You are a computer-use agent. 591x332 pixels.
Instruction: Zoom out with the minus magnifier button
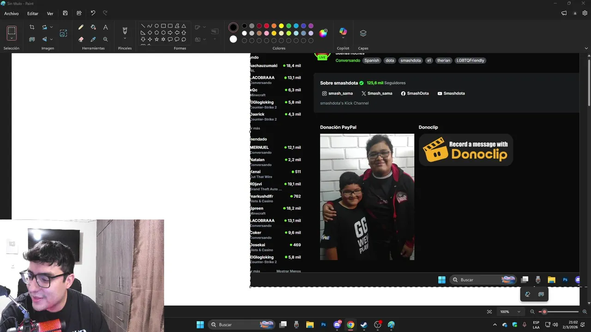click(x=532, y=312)
